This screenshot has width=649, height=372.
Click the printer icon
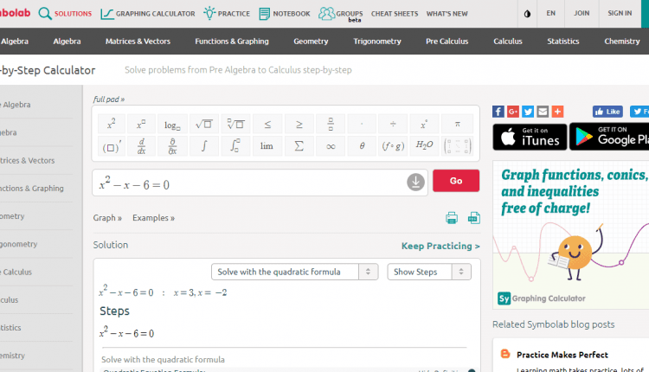coord(452,218)
